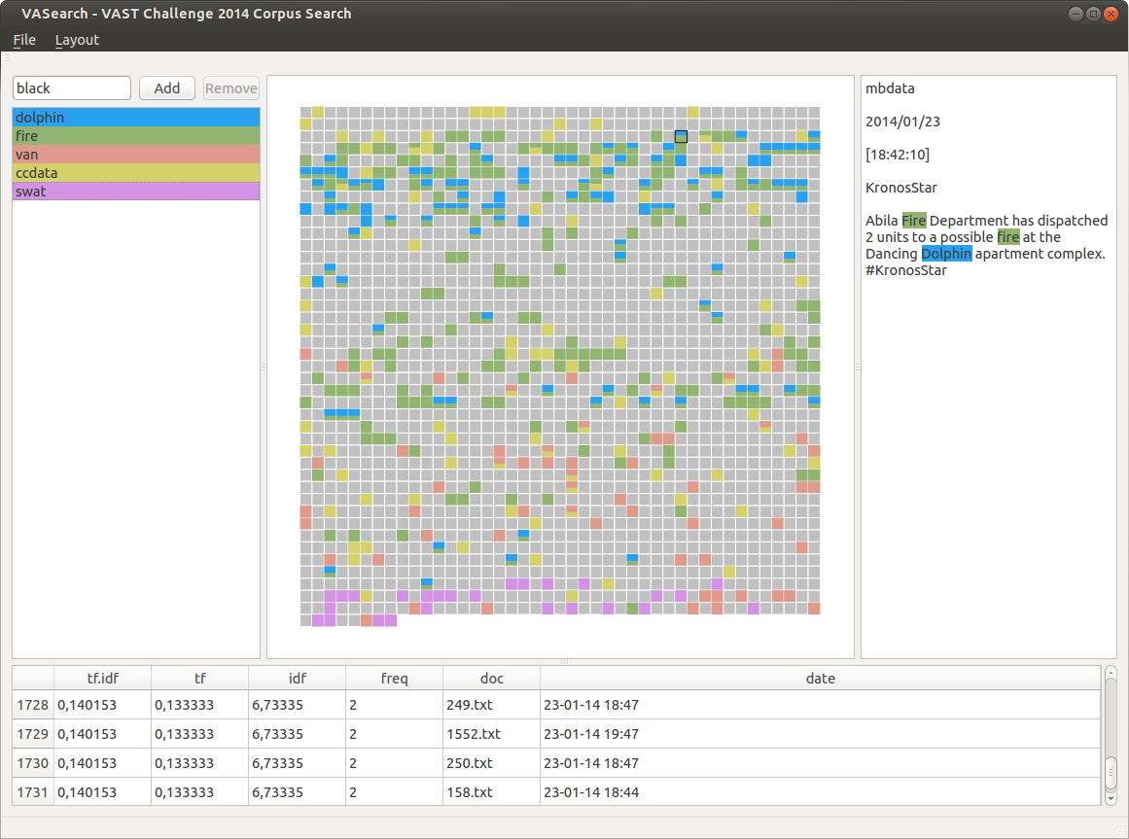The width and height of the screenshot is (1129, 839).
Task: Click the date cell "23-01-14 18:44"
Action: [x=820, y=792]
